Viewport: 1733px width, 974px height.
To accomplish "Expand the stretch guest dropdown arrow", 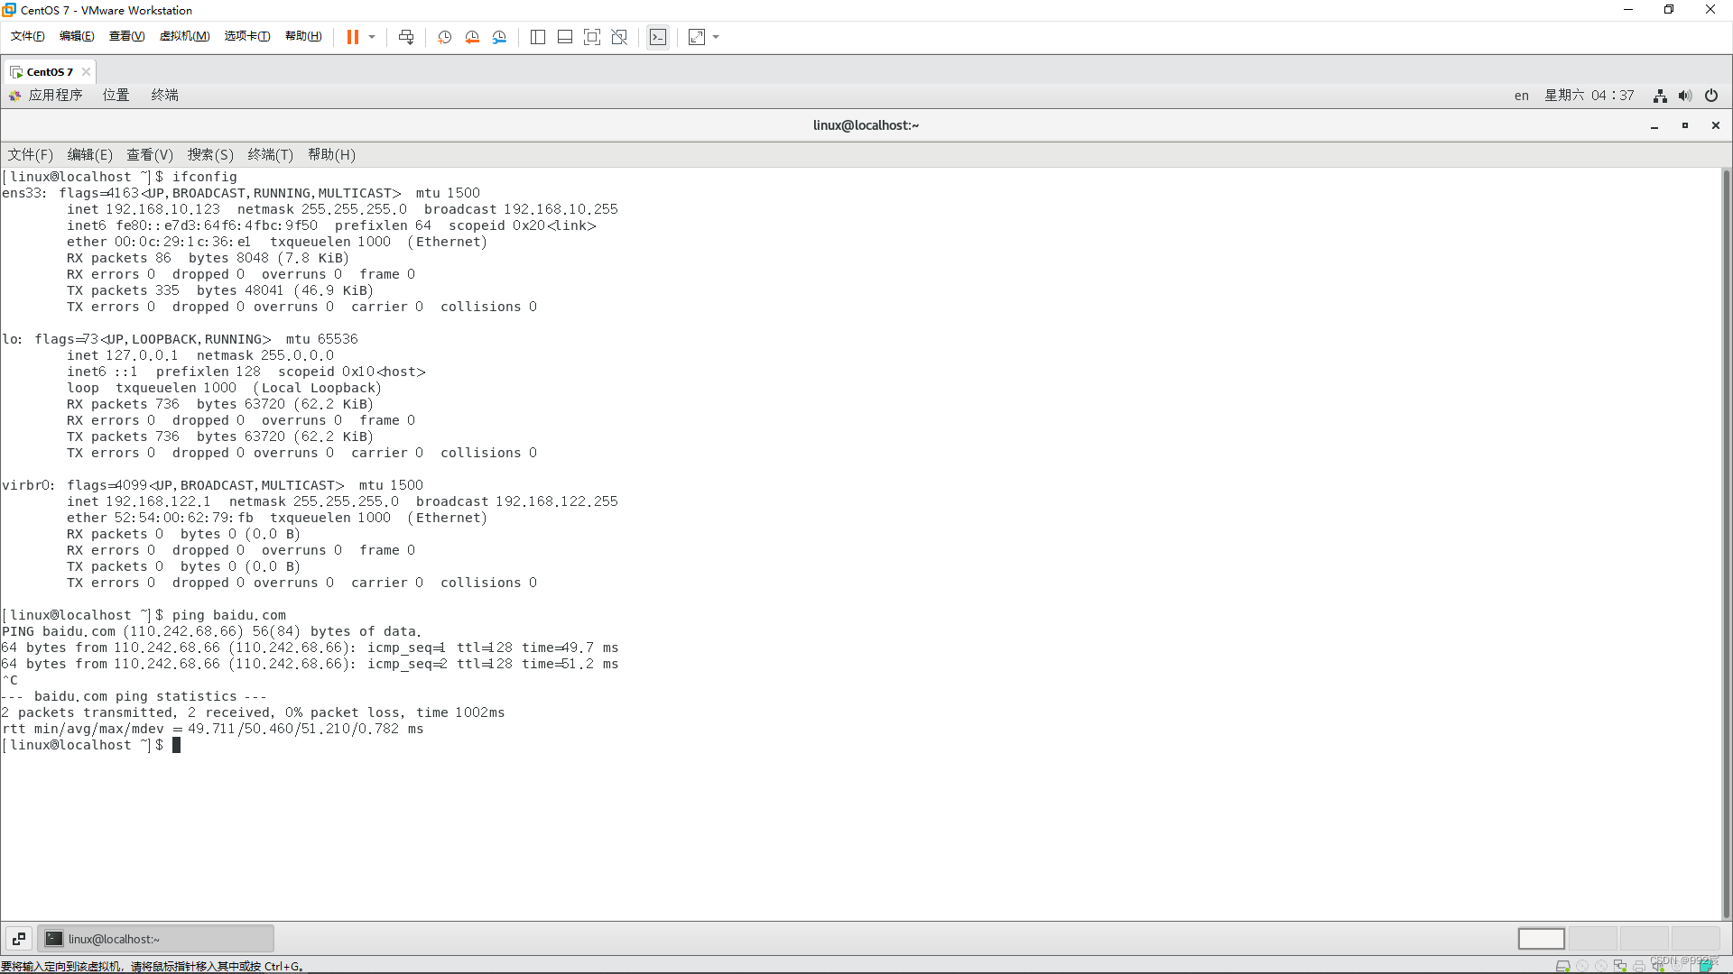I will pos(716,37).
